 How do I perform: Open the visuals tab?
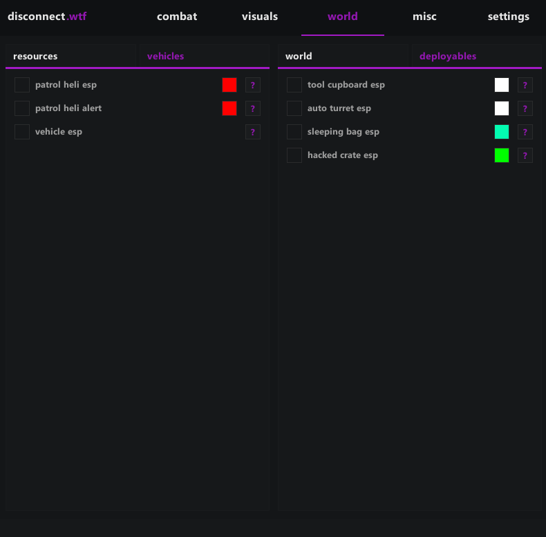260,17
